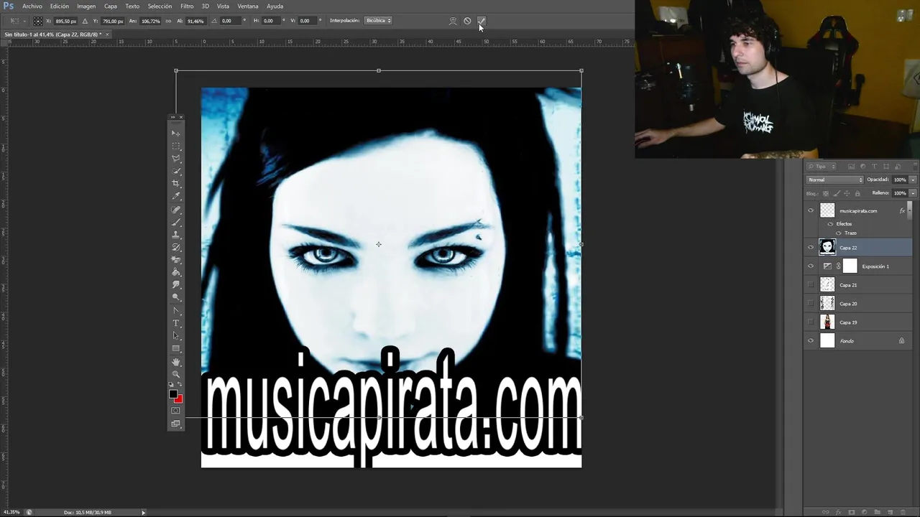
Task: Click the reference point location grid
Action: (37, 21)
